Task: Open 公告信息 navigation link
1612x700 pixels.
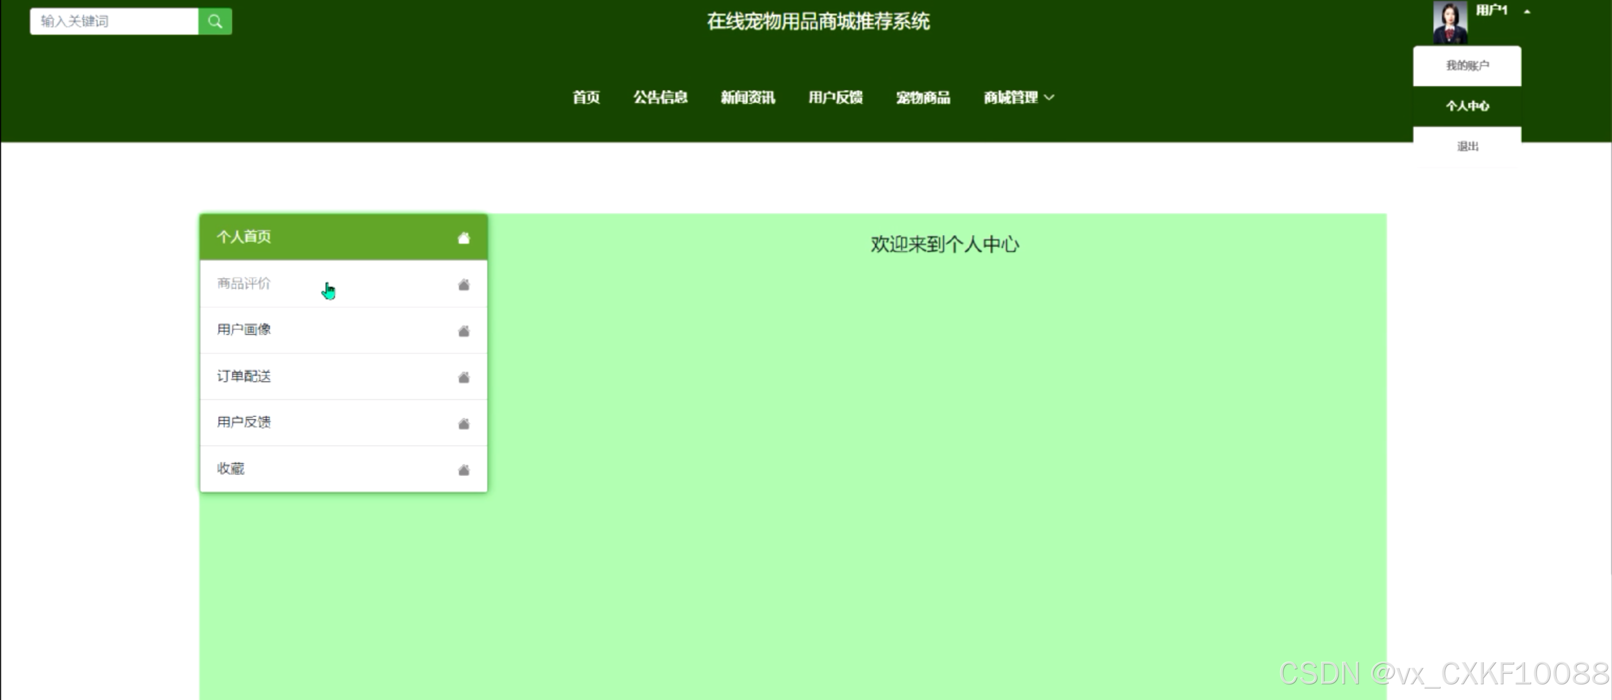Action: pos(660,97)
